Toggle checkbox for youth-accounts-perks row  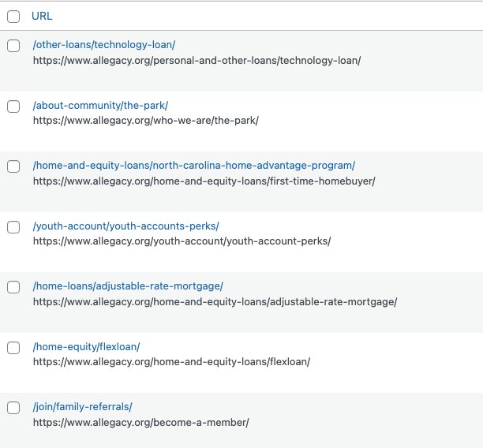click(13, 227)
